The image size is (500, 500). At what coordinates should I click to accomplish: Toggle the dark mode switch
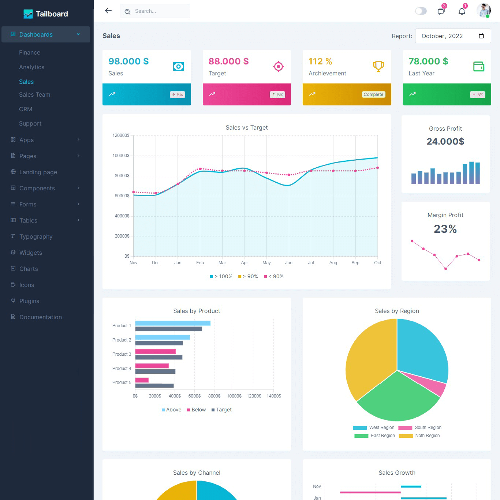tap(421, 11)
